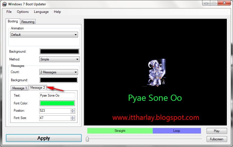Select the Message 2 tab
This screenshot has height=147, width=233.
(x=38, y=88)
